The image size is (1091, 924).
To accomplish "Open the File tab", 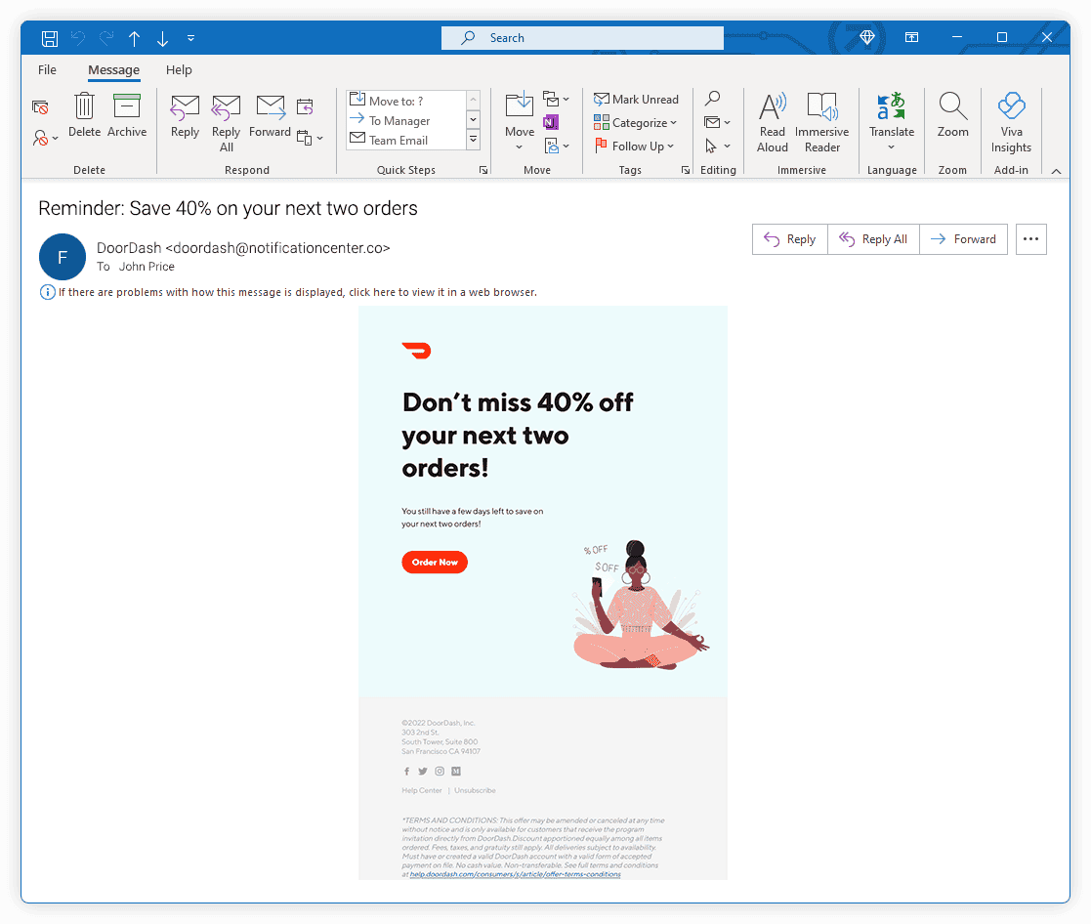I will point(47,70).
